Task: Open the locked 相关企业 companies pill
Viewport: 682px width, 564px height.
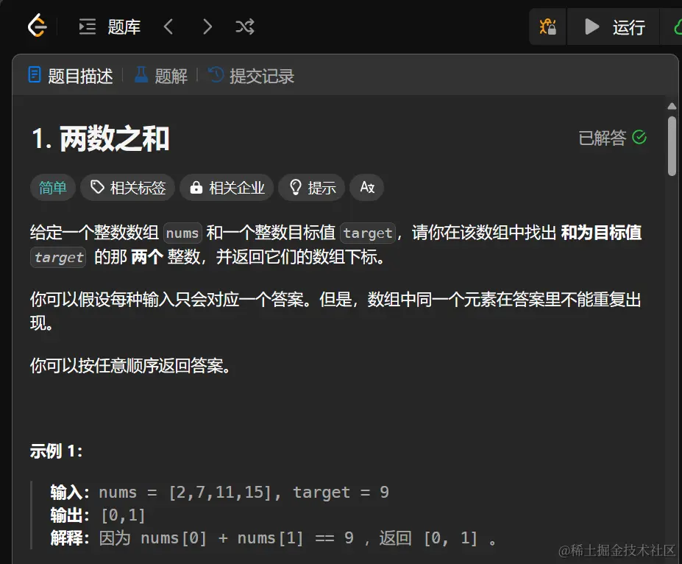Action: (x=227, y=188)
